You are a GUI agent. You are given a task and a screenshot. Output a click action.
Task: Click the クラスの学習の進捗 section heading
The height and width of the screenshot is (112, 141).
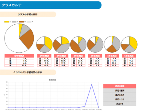28,14
